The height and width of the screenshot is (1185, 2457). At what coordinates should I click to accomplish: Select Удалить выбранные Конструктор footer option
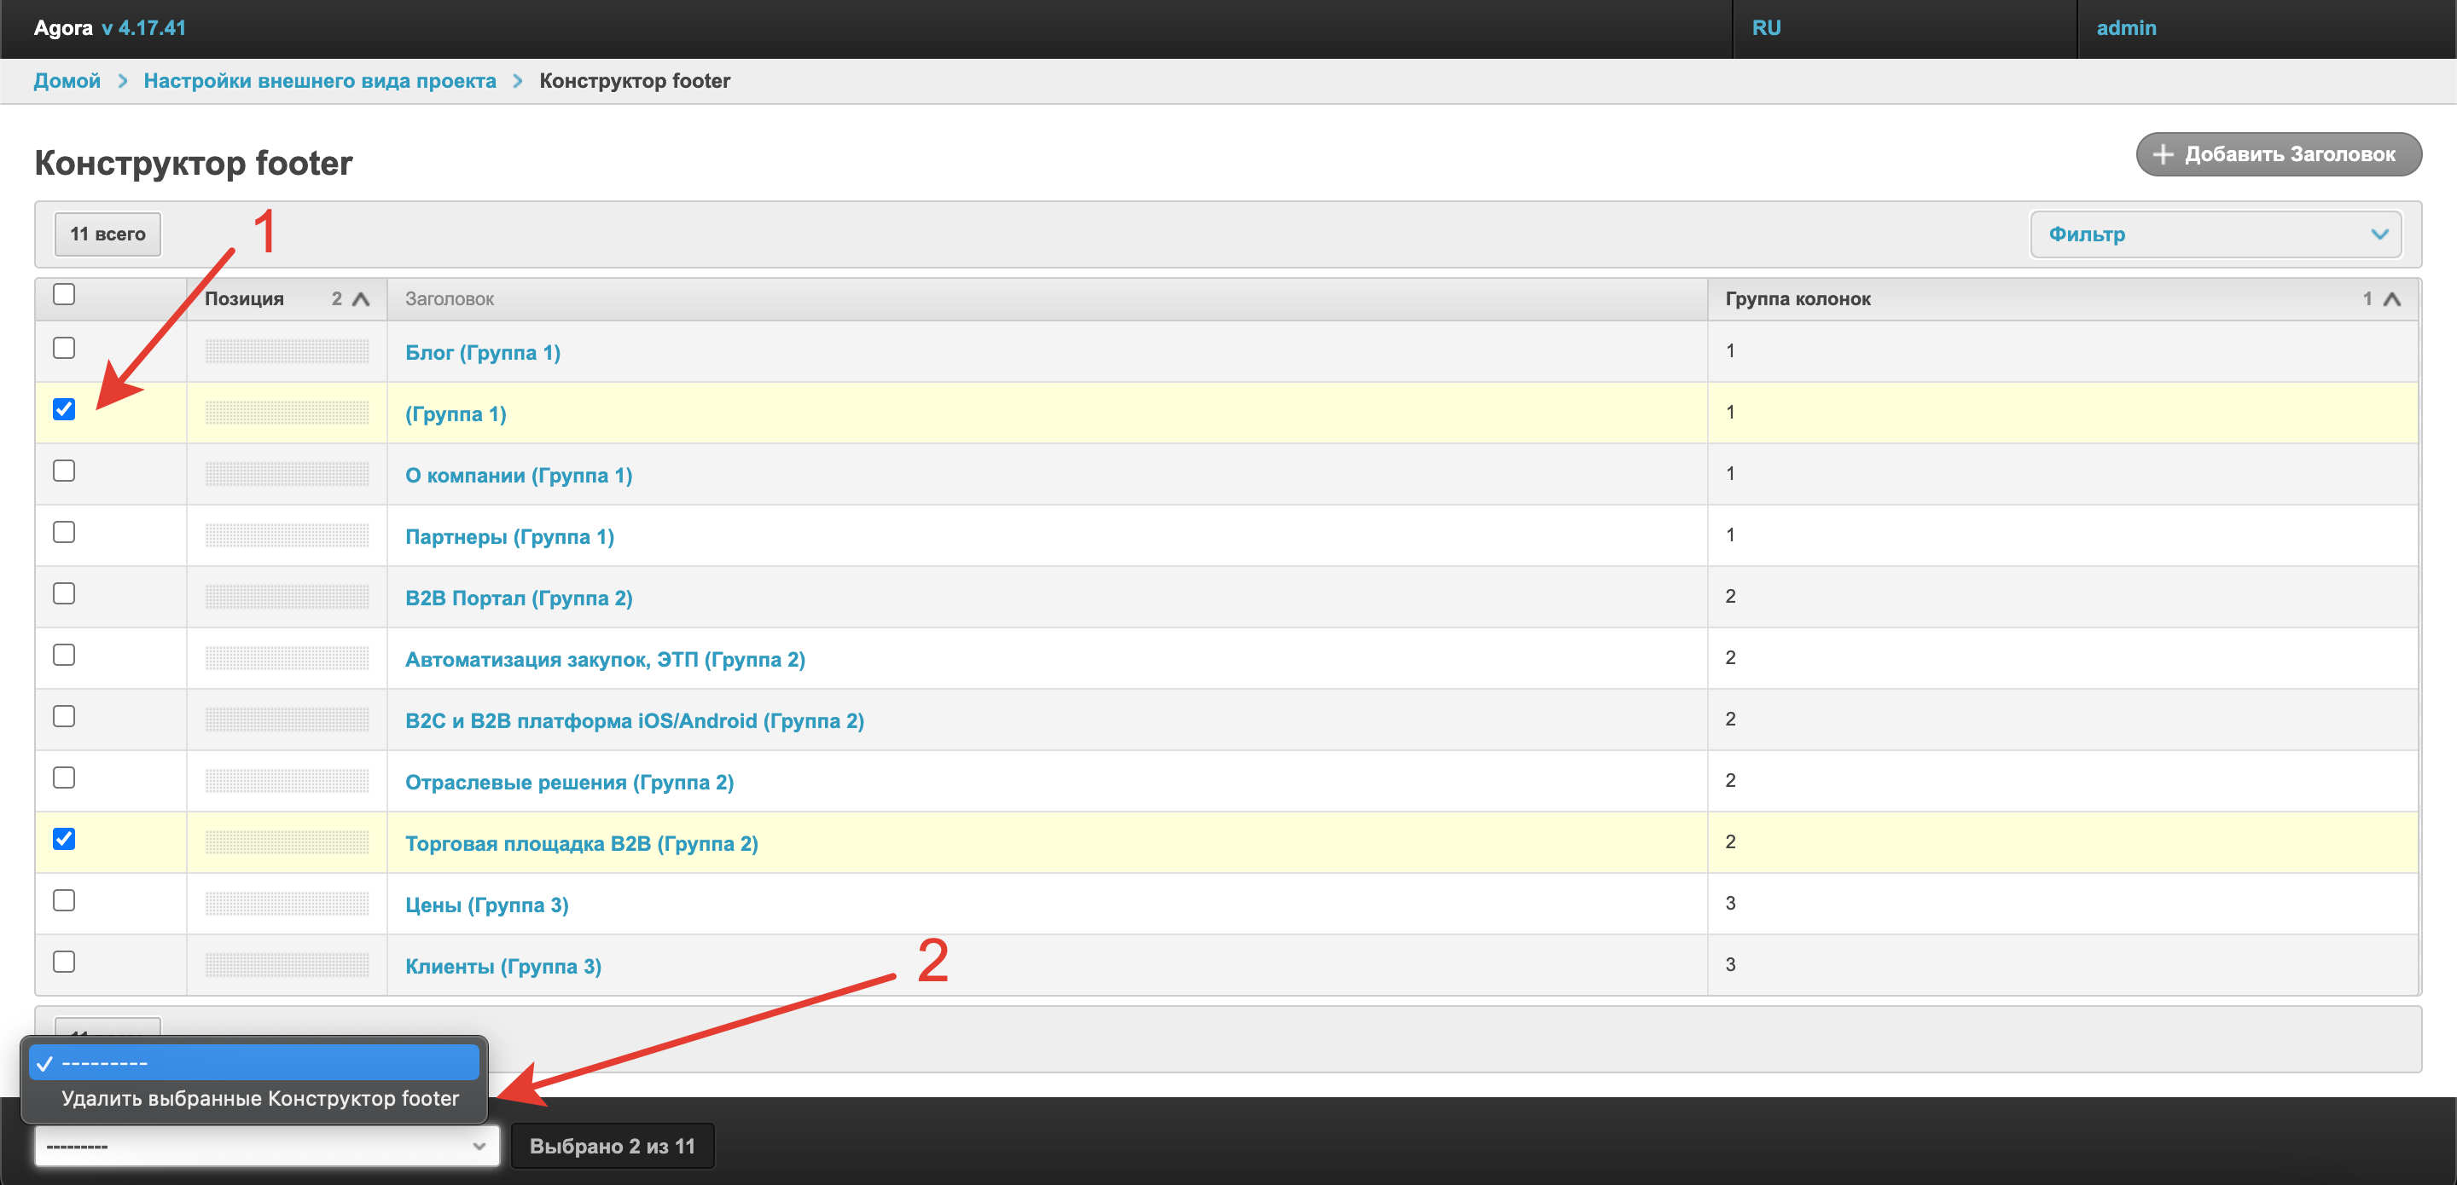coord(259,1098)
